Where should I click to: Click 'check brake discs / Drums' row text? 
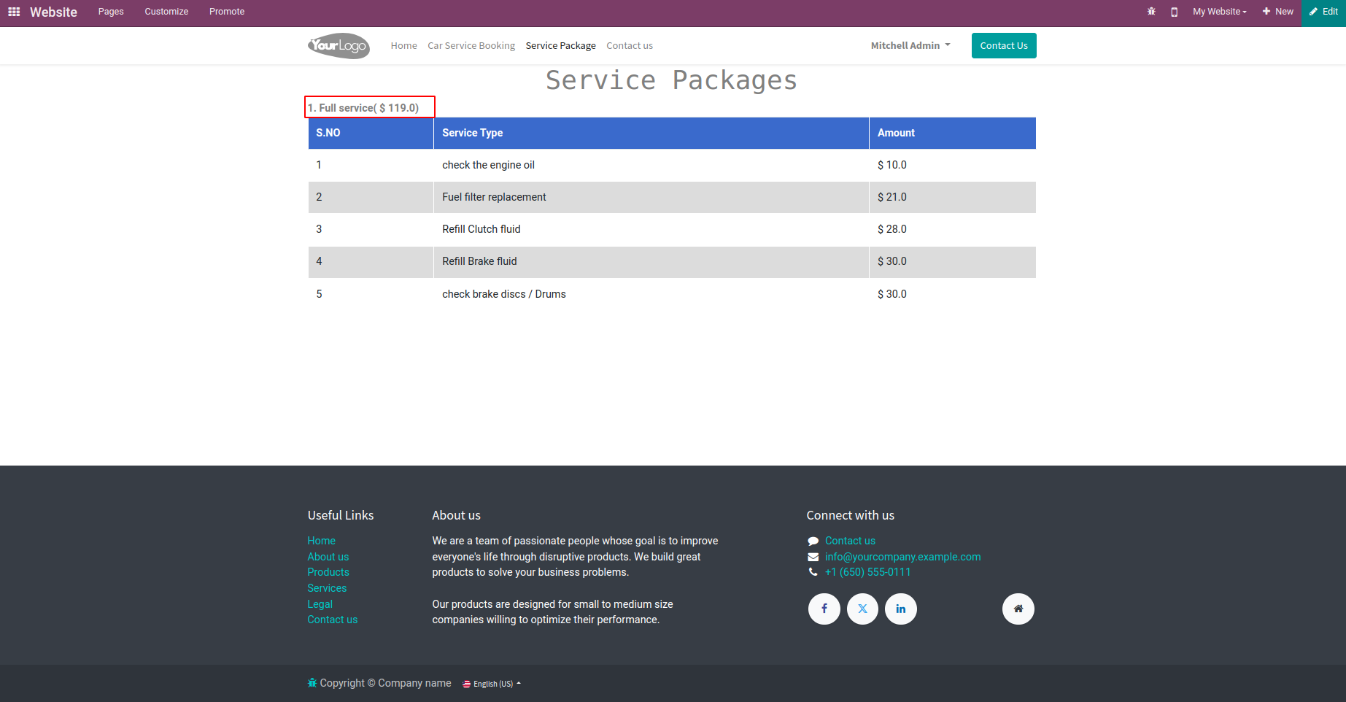click(504, 294)
